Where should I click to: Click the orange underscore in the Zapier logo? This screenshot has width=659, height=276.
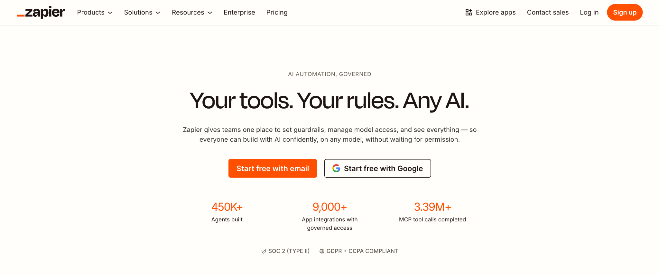(x=21, y=15)
